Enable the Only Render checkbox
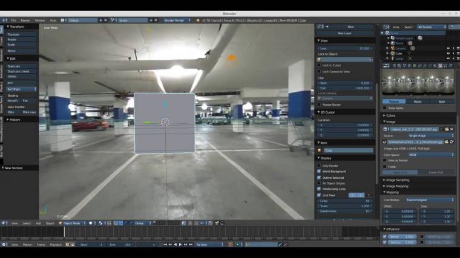 tap(320, 166)
